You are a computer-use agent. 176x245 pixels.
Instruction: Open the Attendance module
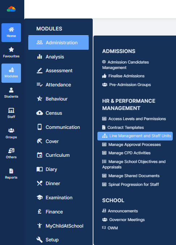click(x=58, y=85)
